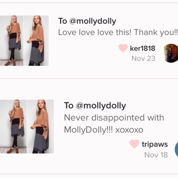Open the first poncho listing's right photo

[36, 41]
